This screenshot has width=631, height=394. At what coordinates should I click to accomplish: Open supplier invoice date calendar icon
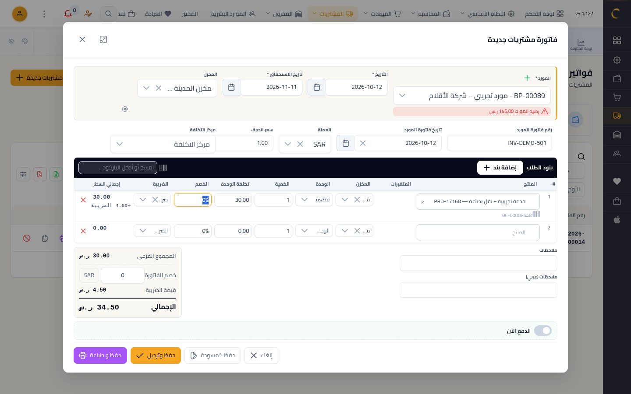coord(345,143)
